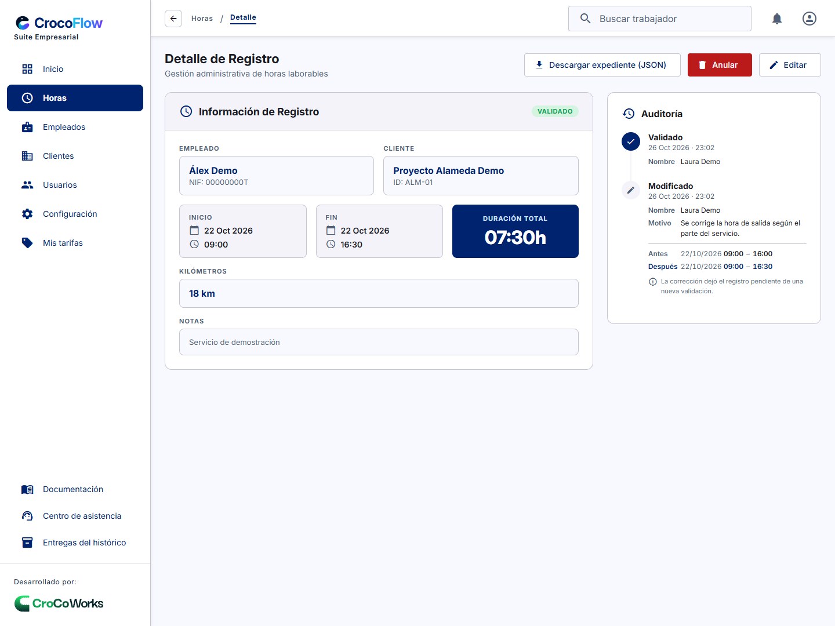This screenshot has height=626, width=835.
Task: Open the Centro de asistencia link
Action: [75, 516]
